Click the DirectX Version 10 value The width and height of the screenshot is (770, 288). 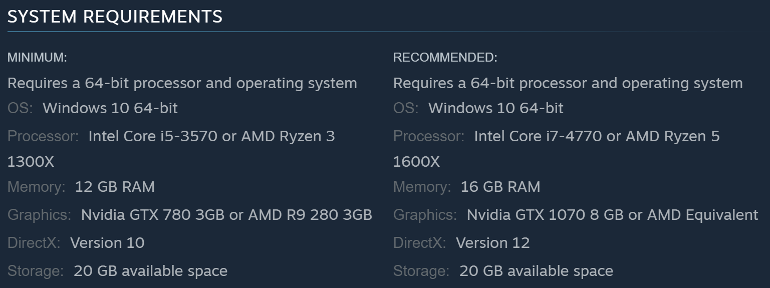tap(107, 243)
